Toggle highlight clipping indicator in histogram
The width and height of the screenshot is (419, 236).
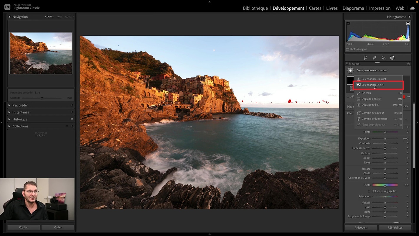[408, 23]
